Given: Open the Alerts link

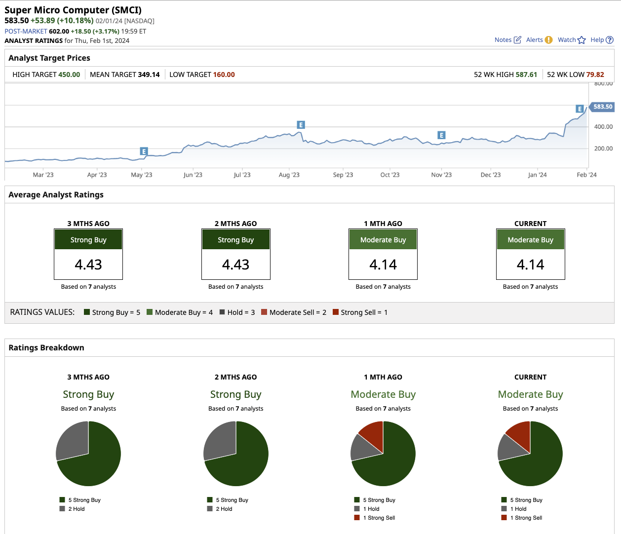Looking at the screenshot, I should [534, 40].
